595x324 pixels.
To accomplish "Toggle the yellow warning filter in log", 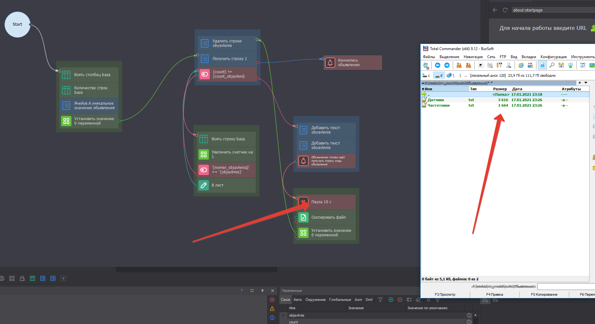I will (272, 309).
